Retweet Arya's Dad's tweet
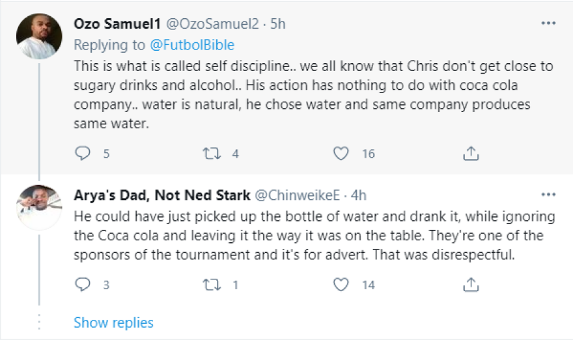Screen dimensions: 573x340 tap(212, 285)
